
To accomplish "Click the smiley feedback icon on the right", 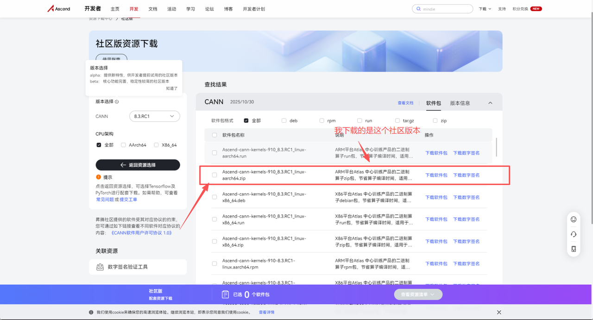I will tap(574, 219).
